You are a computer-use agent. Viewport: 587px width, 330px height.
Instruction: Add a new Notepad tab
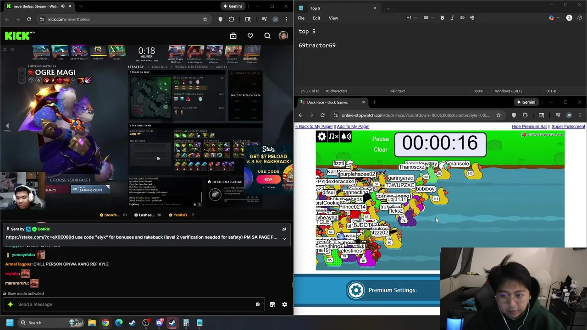[388, 8]
